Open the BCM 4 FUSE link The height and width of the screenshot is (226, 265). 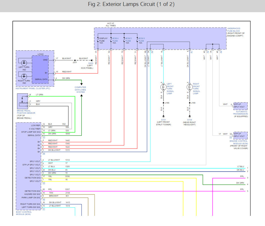[x=115, y=40]
